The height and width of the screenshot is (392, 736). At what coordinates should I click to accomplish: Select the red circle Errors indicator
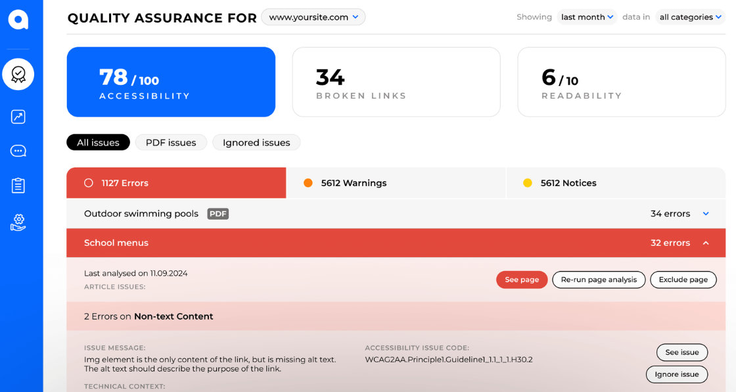pyautogui.click(x=89, y=183)
